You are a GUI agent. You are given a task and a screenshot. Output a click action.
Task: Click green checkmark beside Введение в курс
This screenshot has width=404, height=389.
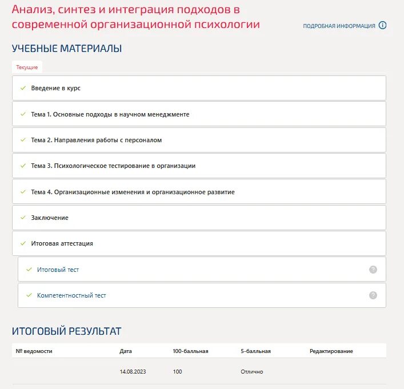pos(23,89)
